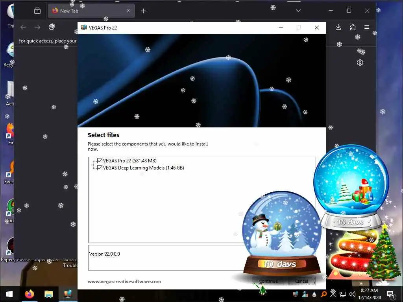Click Firefox icon on the taskbar
403x302 pixels.
[x=29, y=294]
